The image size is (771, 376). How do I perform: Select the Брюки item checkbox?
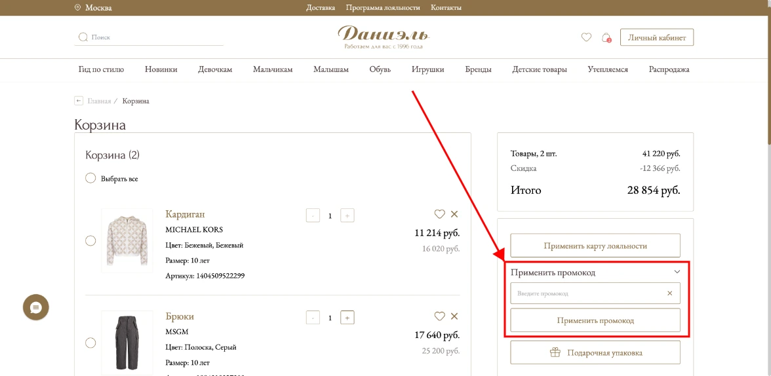(90, 343)
